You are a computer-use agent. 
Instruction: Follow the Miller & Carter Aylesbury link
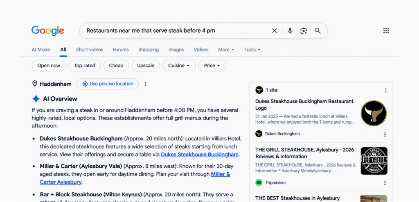pos(135,178)
